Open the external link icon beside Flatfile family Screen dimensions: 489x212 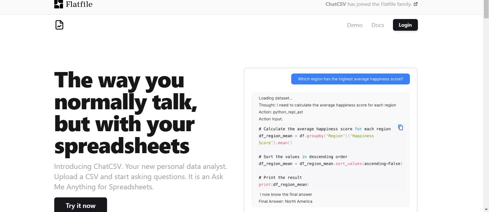coord(415,4)
